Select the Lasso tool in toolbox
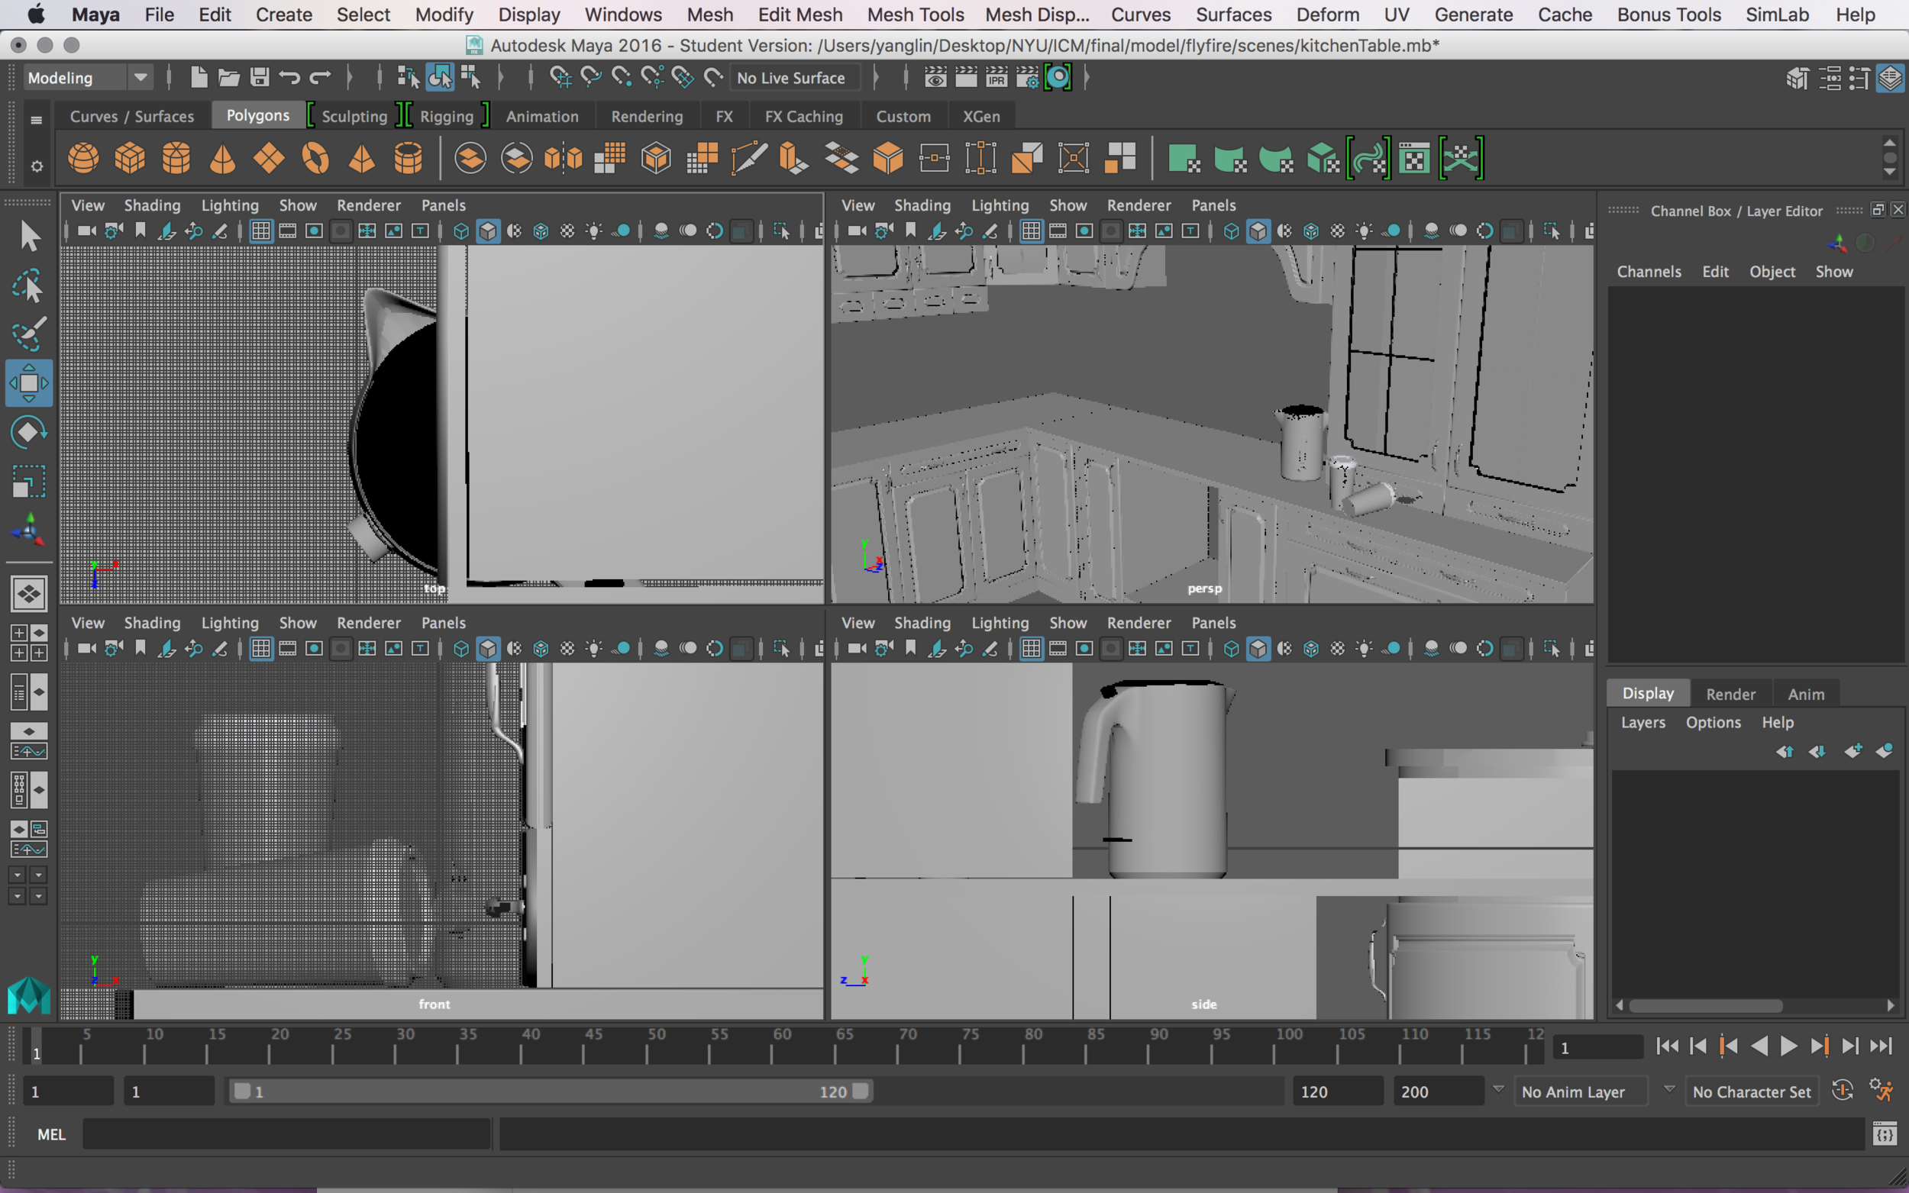 pyautogui.click(x=29, y=286)
